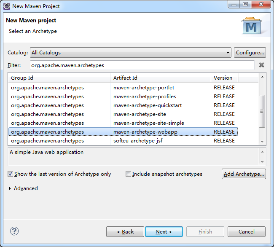Clear the filter text with the X icon
This screenshot has height=247, width=274.
pyautogui.click(x=261, y=65)
